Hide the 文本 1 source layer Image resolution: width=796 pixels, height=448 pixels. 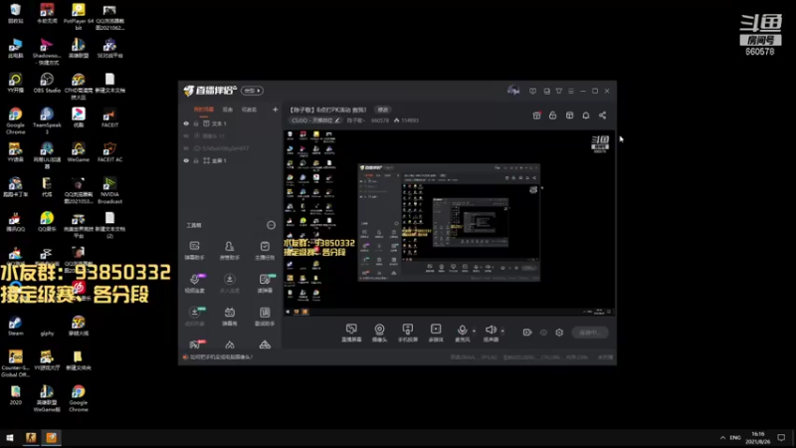tap(186, 123)
